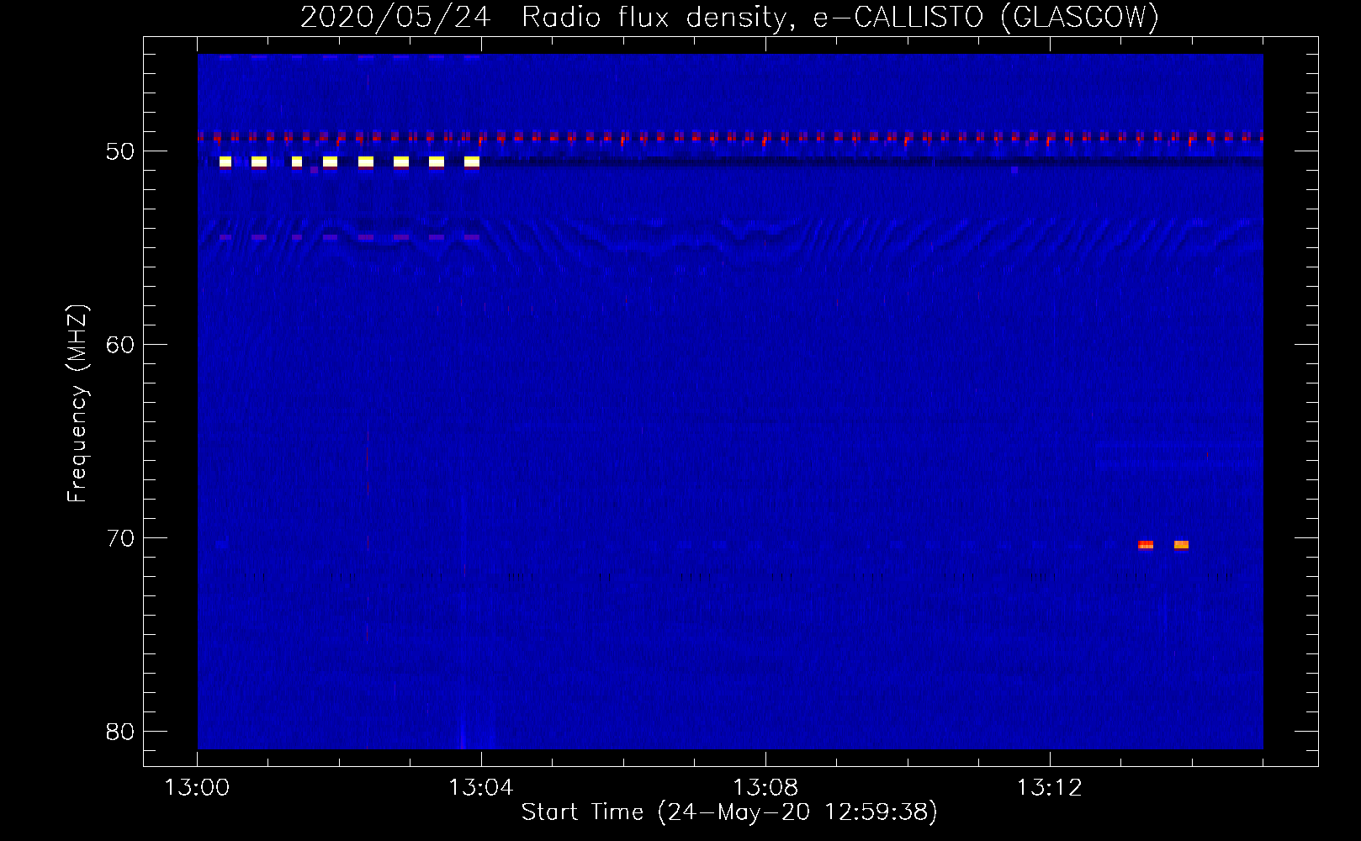Click the 'Start Time (24-May-20 12:59:38)' label

[729, 812]
